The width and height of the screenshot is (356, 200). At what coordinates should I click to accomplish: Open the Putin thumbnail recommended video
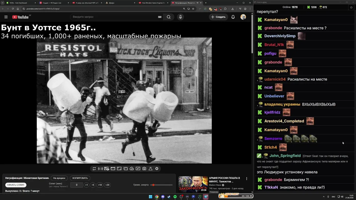[193, 184]
